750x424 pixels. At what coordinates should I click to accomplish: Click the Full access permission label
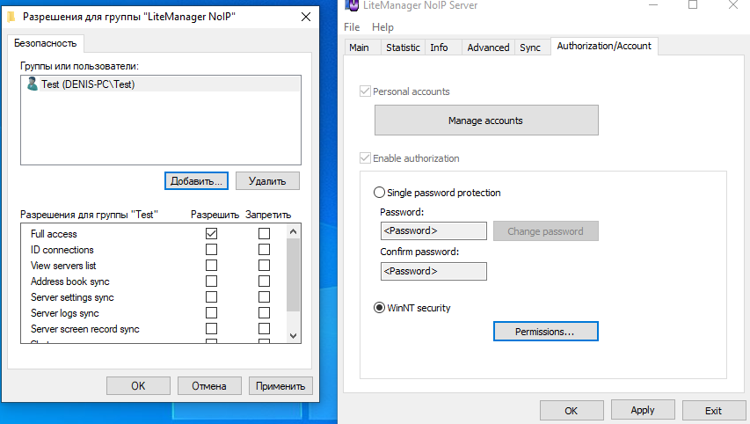click(54, 234)
